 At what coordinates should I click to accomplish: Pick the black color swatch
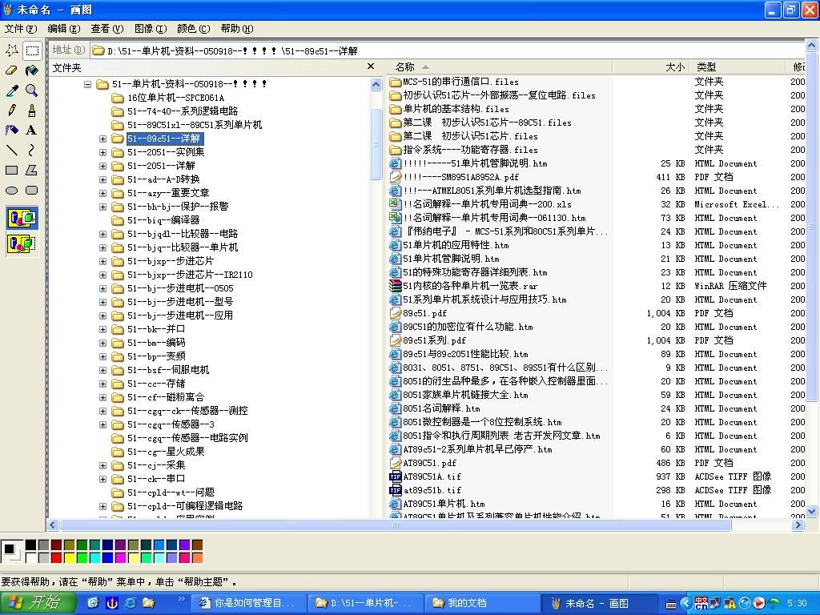click(x=31, y=545)
